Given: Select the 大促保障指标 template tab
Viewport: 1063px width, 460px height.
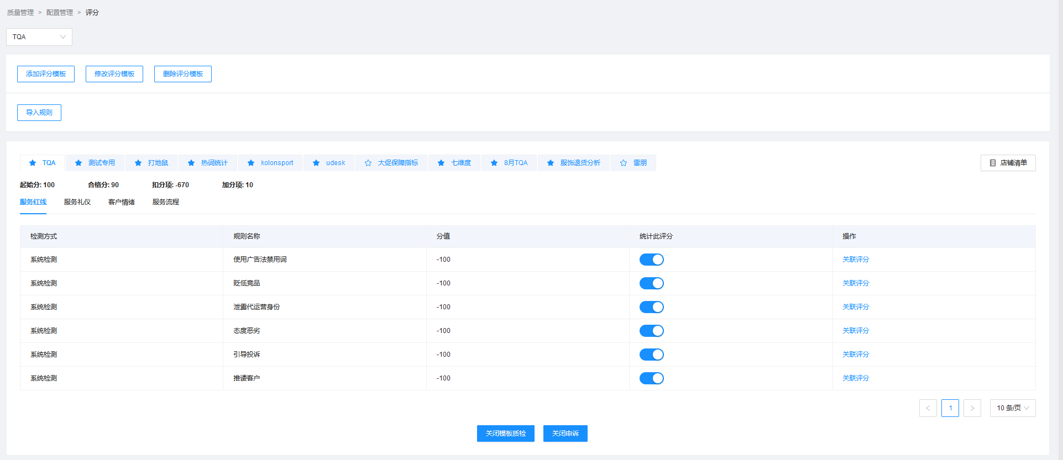Looking at the screenshot, I should [x=391, y=163].
